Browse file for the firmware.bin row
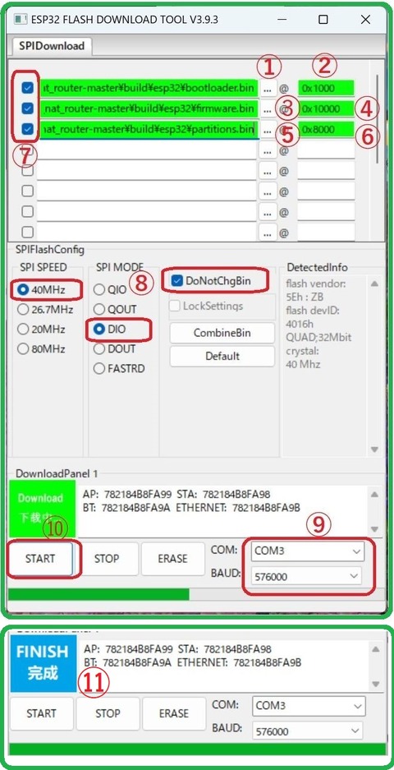The image size is (394, 770). (267, 108)
